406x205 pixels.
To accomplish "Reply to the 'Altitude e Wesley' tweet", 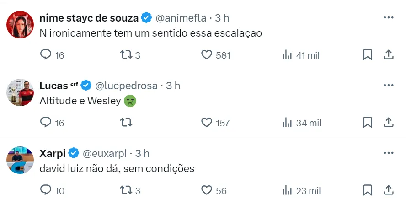I will tap(46, 122).
